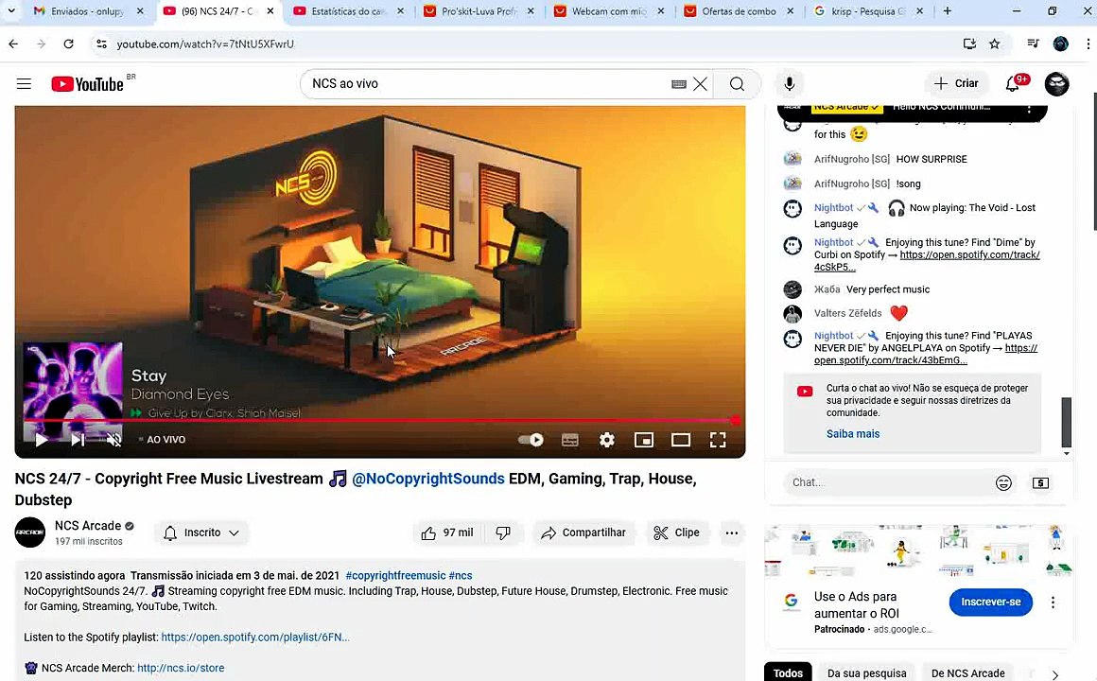Screen dimensions: 1097x681
Task: Open Chrome three-dot menu
Action: [x=1088, y=44]
